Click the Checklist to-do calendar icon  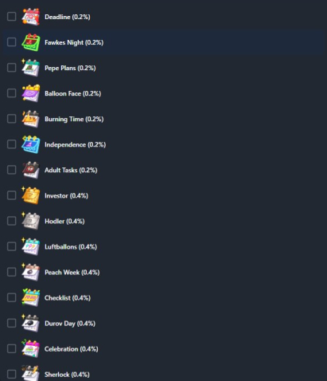[x=31, y=297]
